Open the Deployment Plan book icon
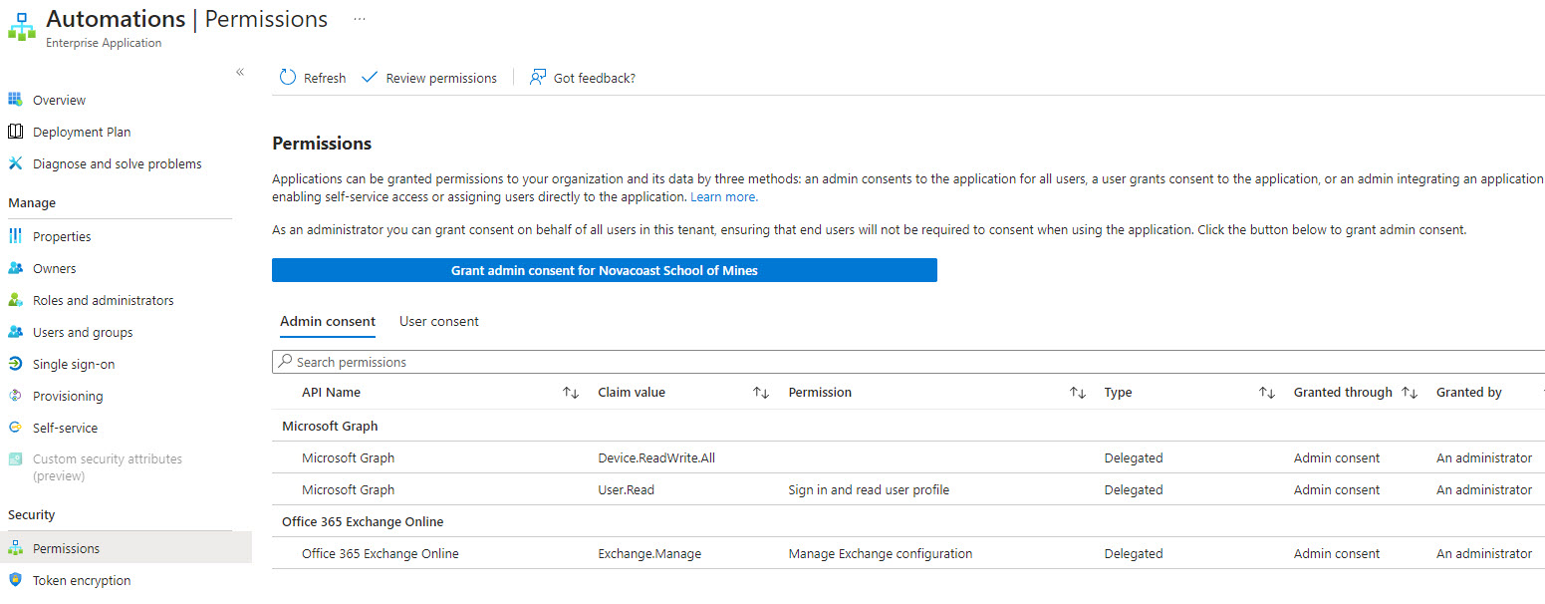The image size is (1545, 604). tap(15, 132)
